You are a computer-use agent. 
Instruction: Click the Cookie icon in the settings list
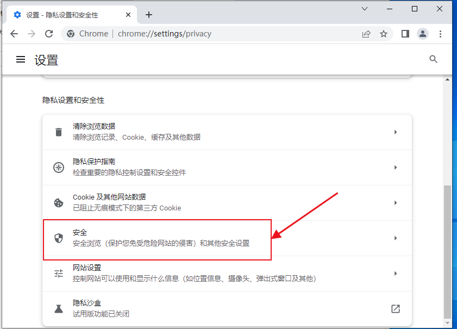point(59,202)
